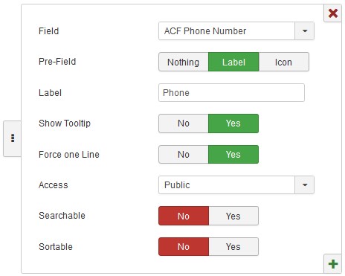Click the red X remove icon
Screen dimensions: 345x276
point(333,13)
